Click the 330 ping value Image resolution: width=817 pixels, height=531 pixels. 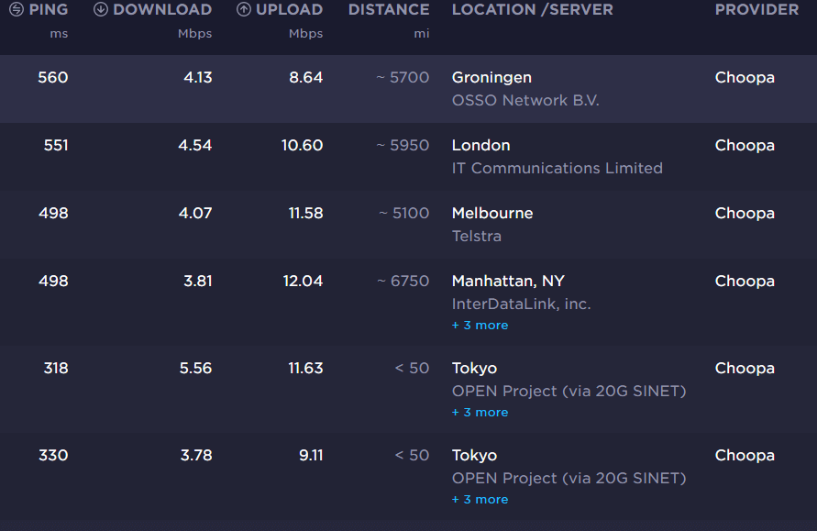click(53, 456)
